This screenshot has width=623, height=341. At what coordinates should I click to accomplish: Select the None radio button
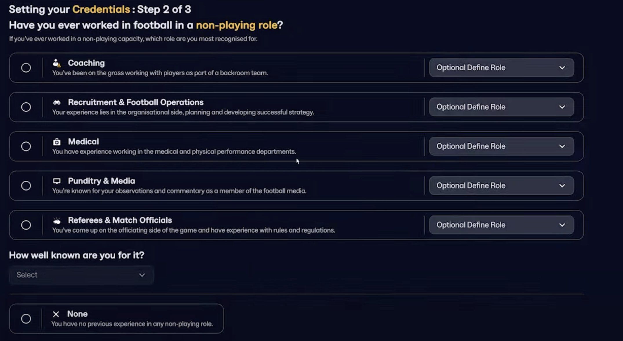pyautogui.click(x=26, y=319)
